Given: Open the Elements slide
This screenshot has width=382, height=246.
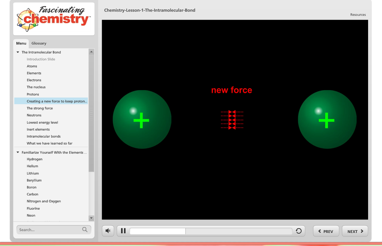Looking at the screenshot, I should tap(34, 73).
